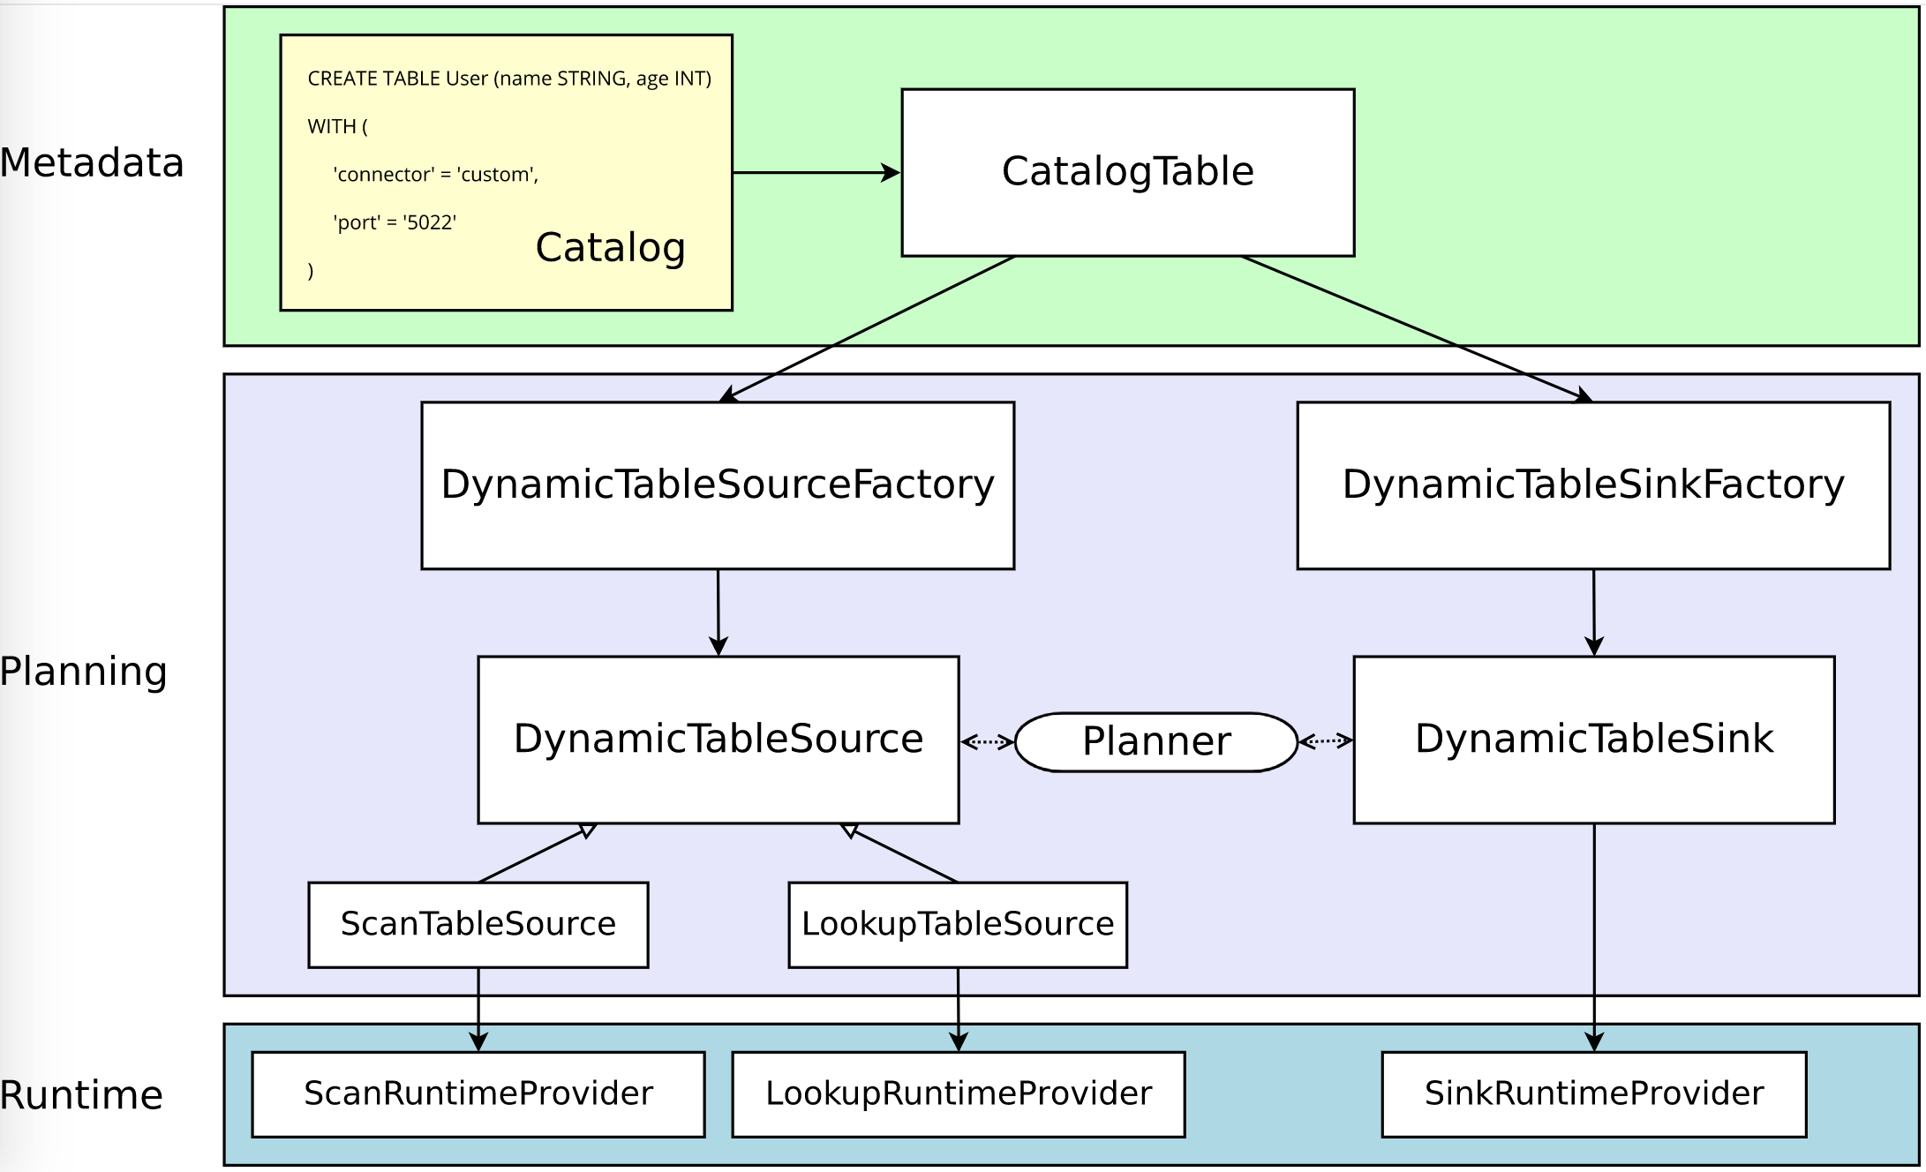Click the 'connector' = 'custom' line
This screenshot has width=1926, height=1172.
coord(435,175)
